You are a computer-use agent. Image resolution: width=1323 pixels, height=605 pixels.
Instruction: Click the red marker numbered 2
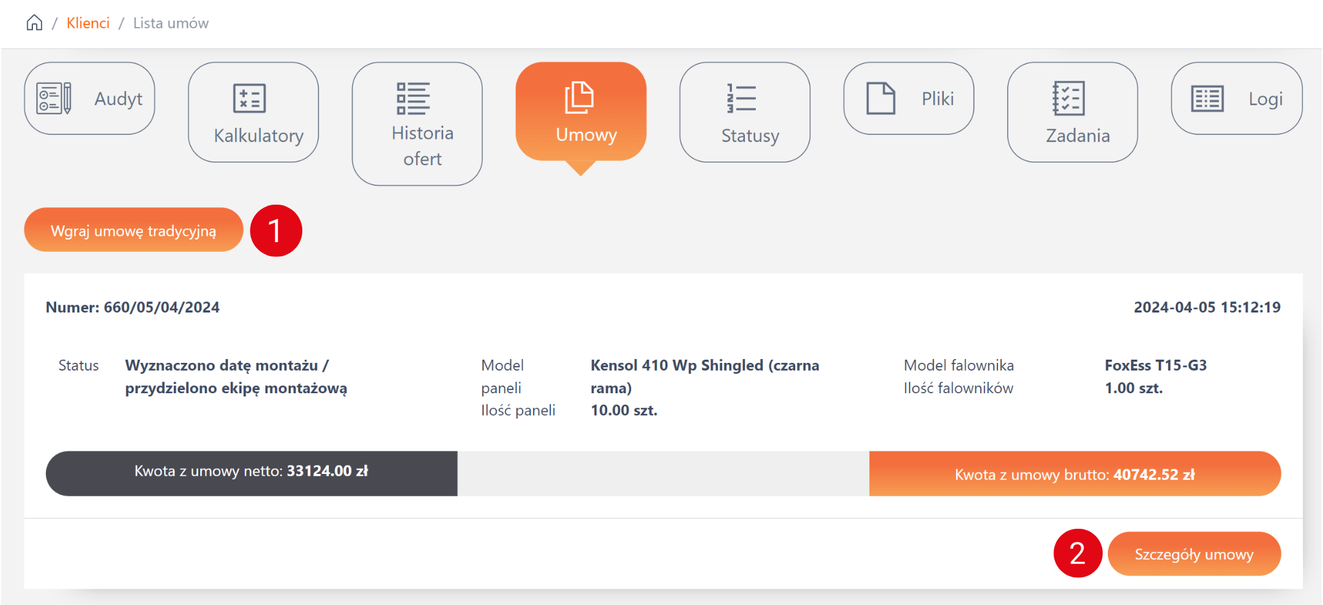(x=1077, y=553)
